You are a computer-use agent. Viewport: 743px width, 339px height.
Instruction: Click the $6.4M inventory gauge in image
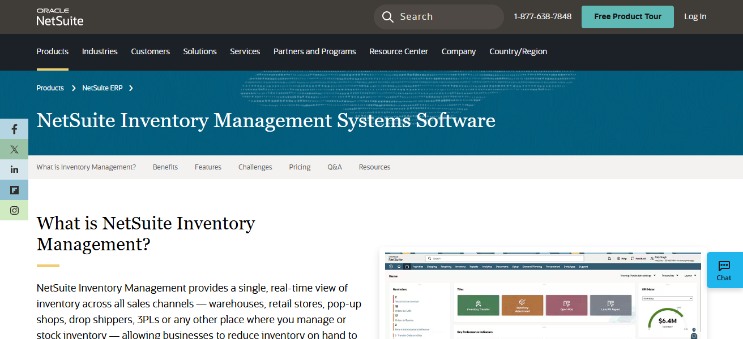click(667, 319)
